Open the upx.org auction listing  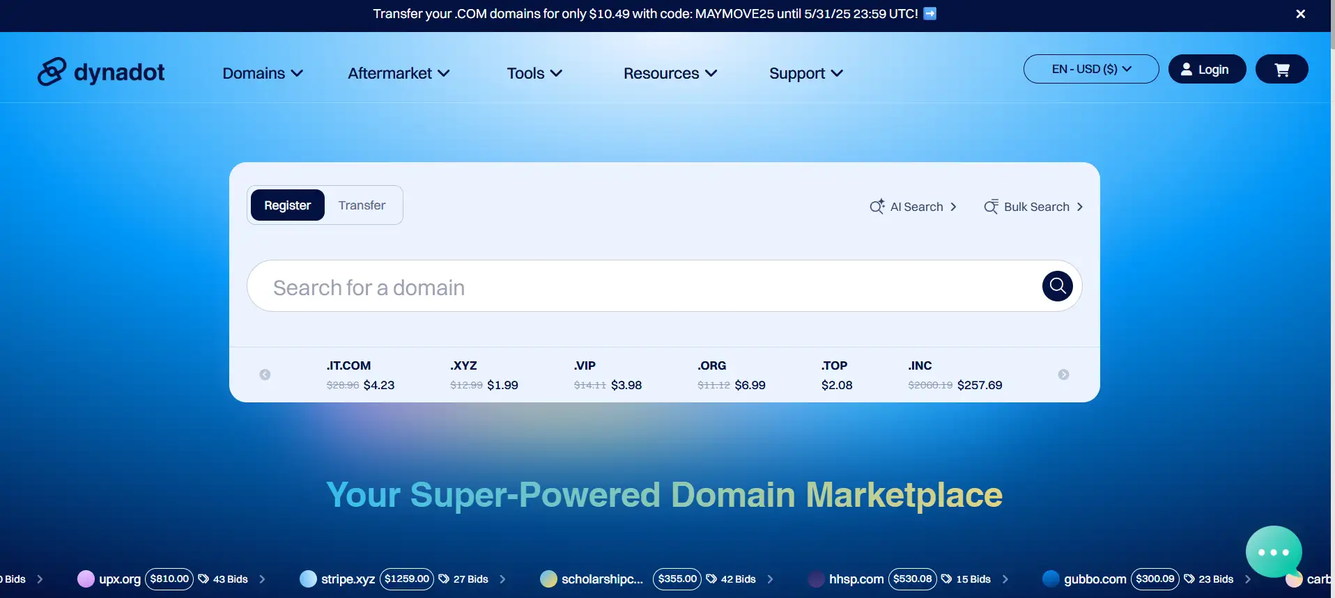click(x=120, y=579)
